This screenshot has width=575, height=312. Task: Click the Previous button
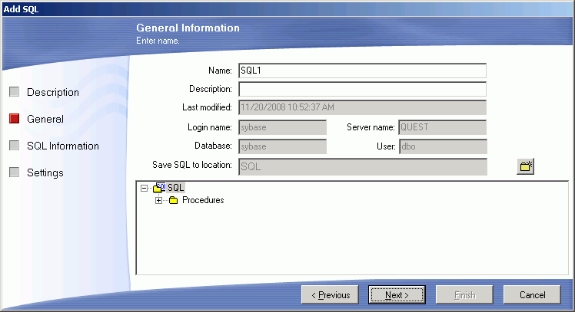point(330,295)
